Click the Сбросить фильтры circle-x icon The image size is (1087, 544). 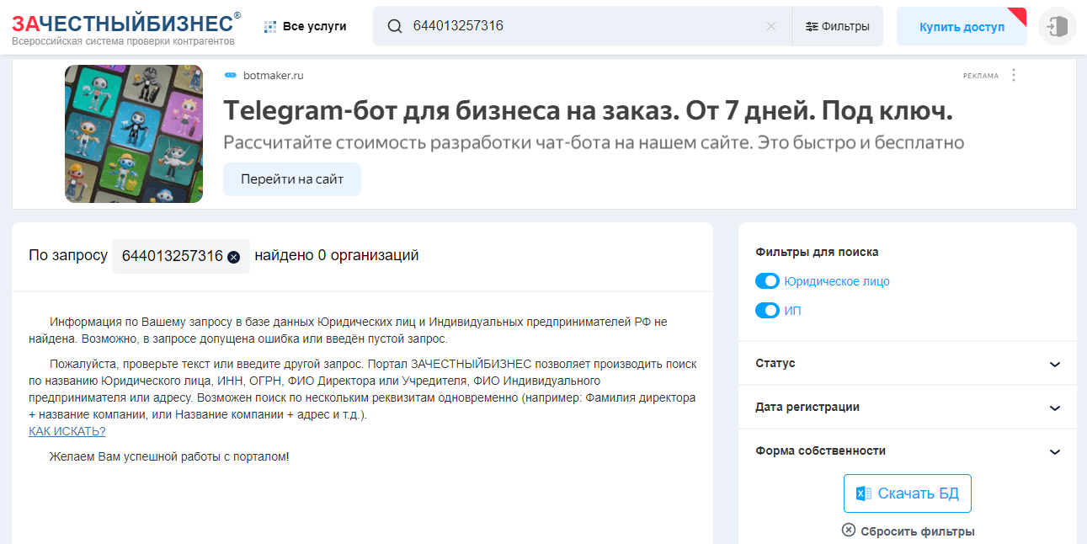[x=849, y=531]
